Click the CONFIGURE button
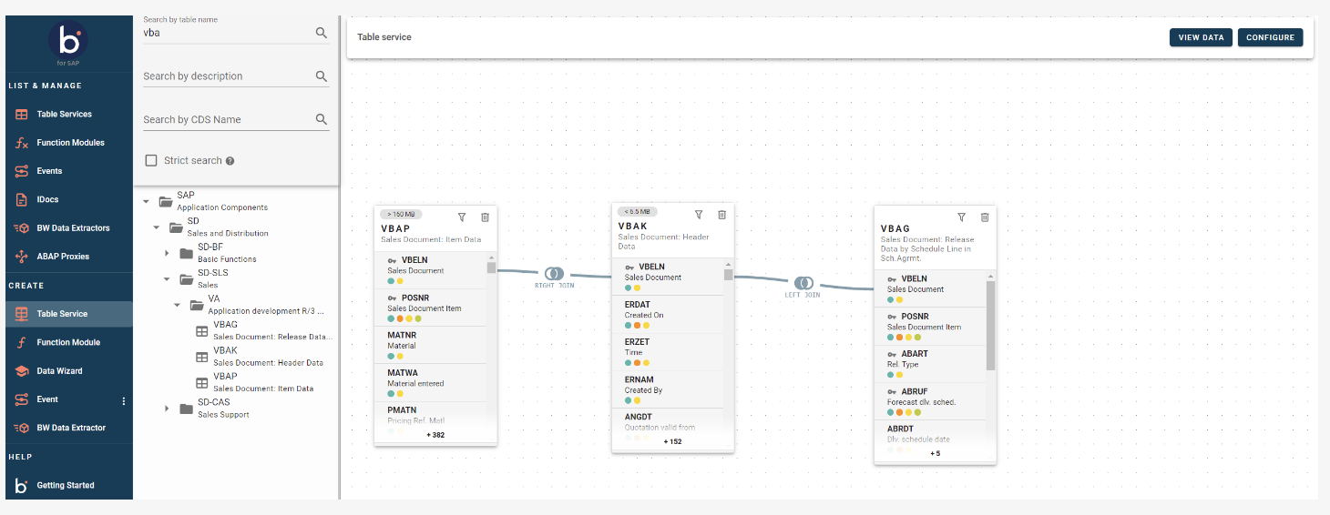 coord(1270,37)
